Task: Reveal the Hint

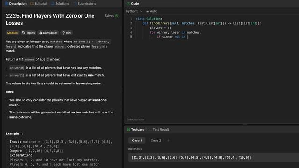Action: 67,33
